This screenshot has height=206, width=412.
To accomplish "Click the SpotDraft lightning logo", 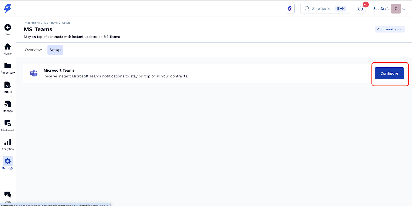I will 8,8.
